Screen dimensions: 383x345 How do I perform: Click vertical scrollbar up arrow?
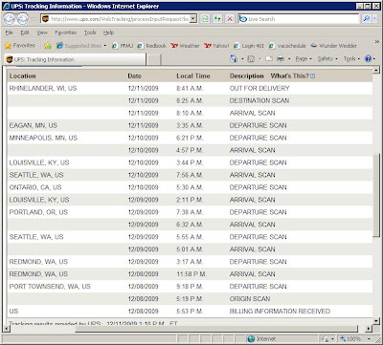376,70
